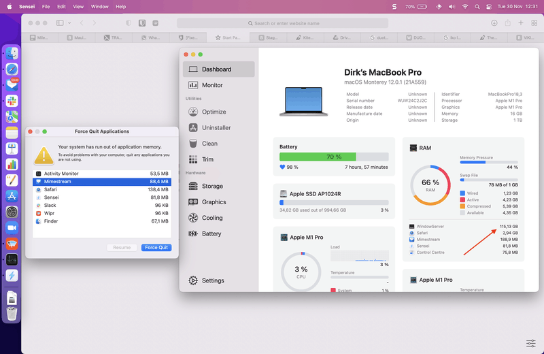This screenshot has width=544, height=354.
Task: Expand Safari sidebar tab group dropdown
Action: 69,23
